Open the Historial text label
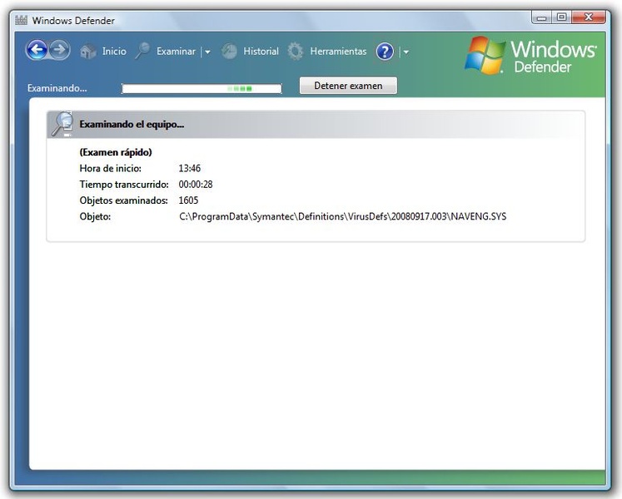Image resolution: width=622 pixels, height=499 pixels. 261,52
